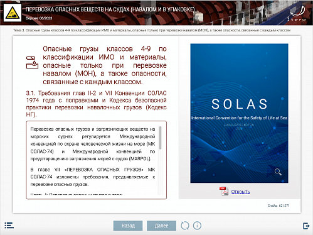Click the PDF file icon
The width and height of the screenshot is (313, 235).
(x=224, y=191)
